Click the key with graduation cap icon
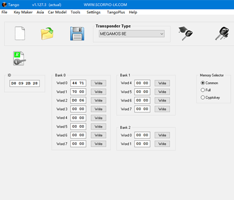The height and width of the screenshot is (200, 234). 185,33
